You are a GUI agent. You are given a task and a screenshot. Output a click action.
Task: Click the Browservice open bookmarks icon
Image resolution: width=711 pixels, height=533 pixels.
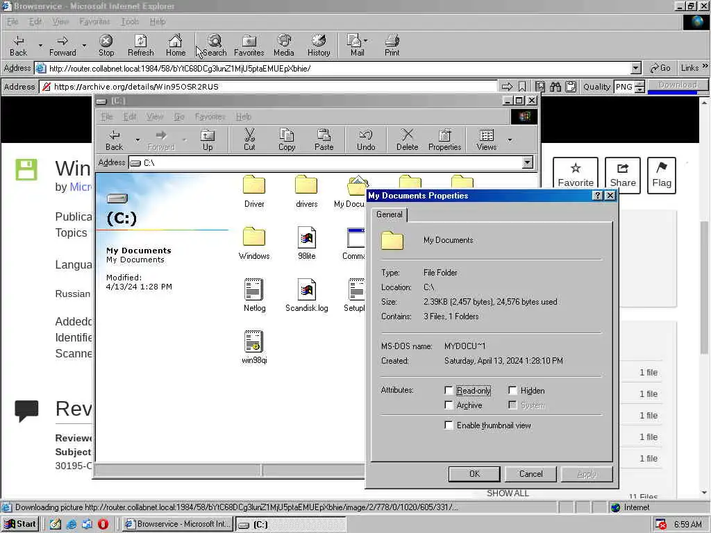click(x=540, y=87)
